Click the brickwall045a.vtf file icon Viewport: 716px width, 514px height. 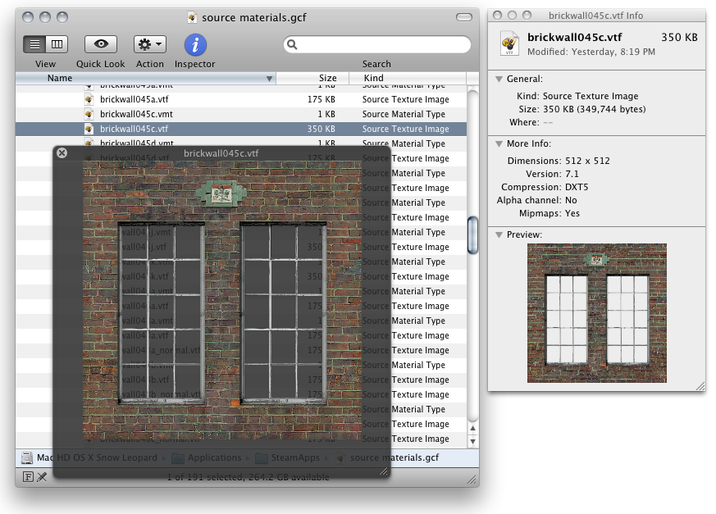[x=89, y=99]
